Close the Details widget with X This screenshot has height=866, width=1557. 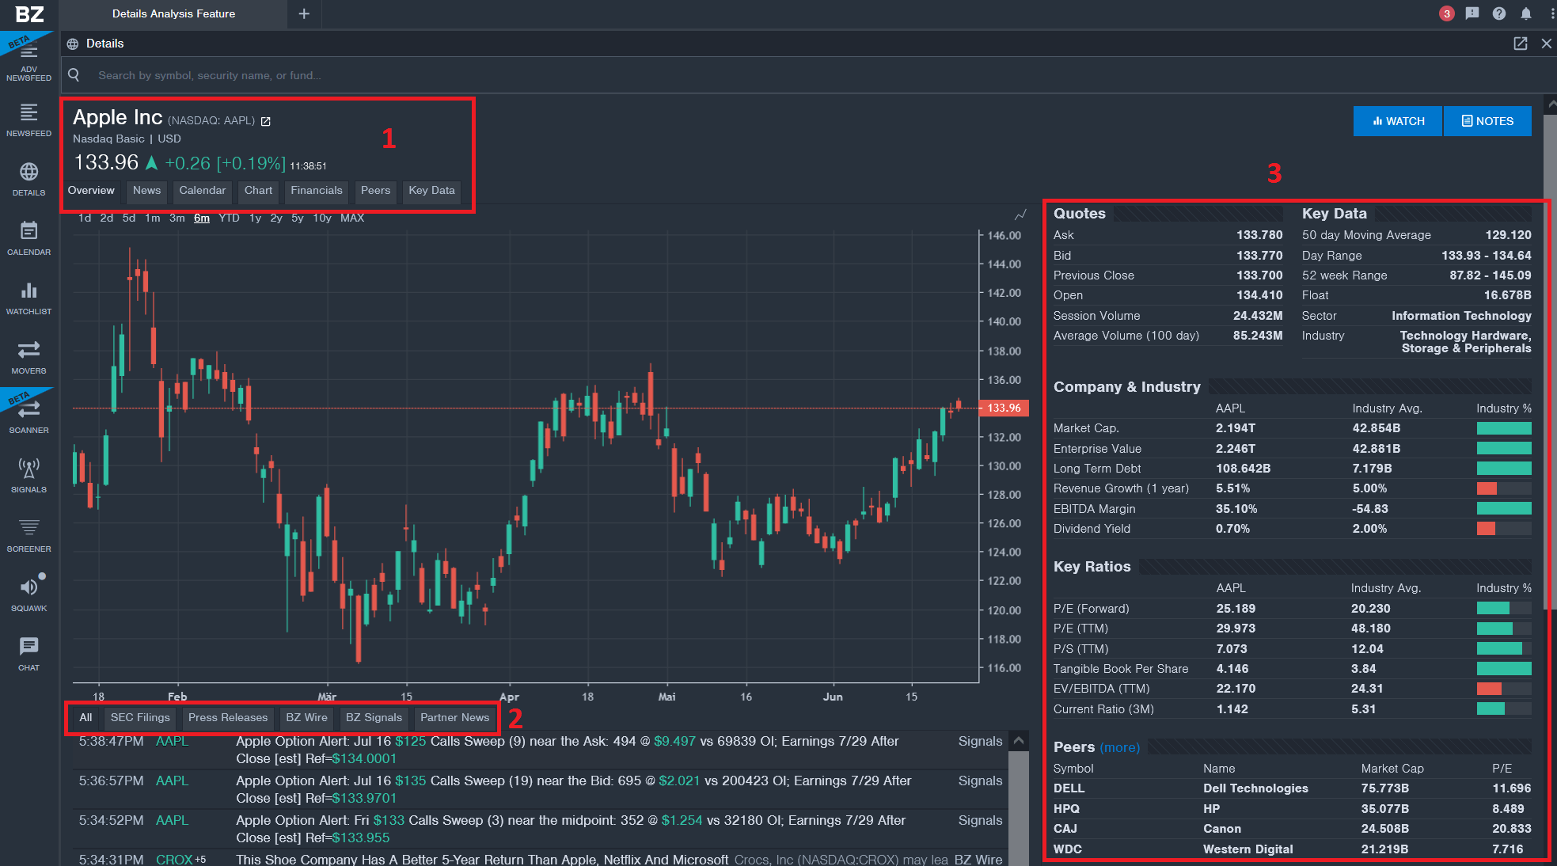[x=1546, y=44]
